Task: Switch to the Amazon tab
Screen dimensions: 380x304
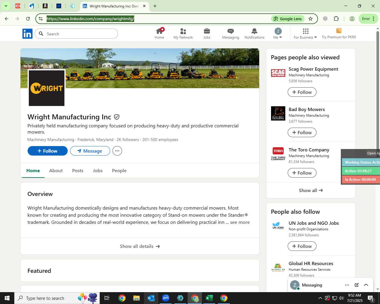Action: (x=45, y=6)
